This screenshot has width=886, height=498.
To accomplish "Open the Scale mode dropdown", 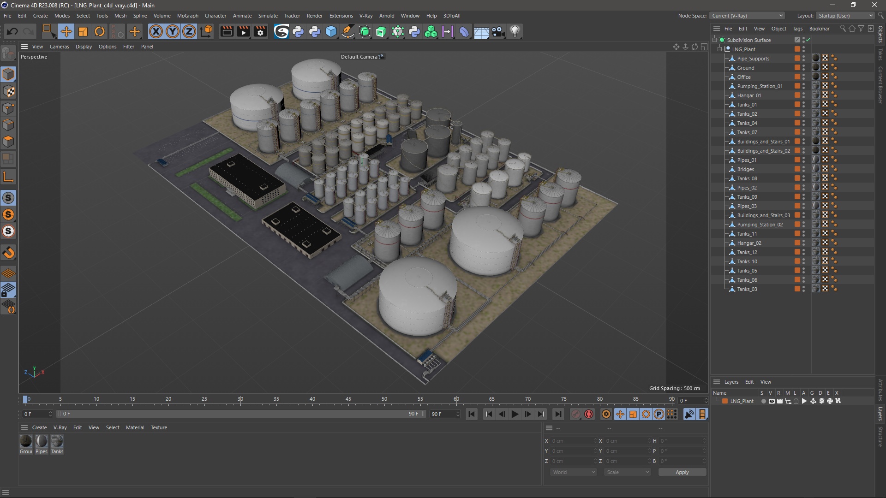I will tap(628, 472).
